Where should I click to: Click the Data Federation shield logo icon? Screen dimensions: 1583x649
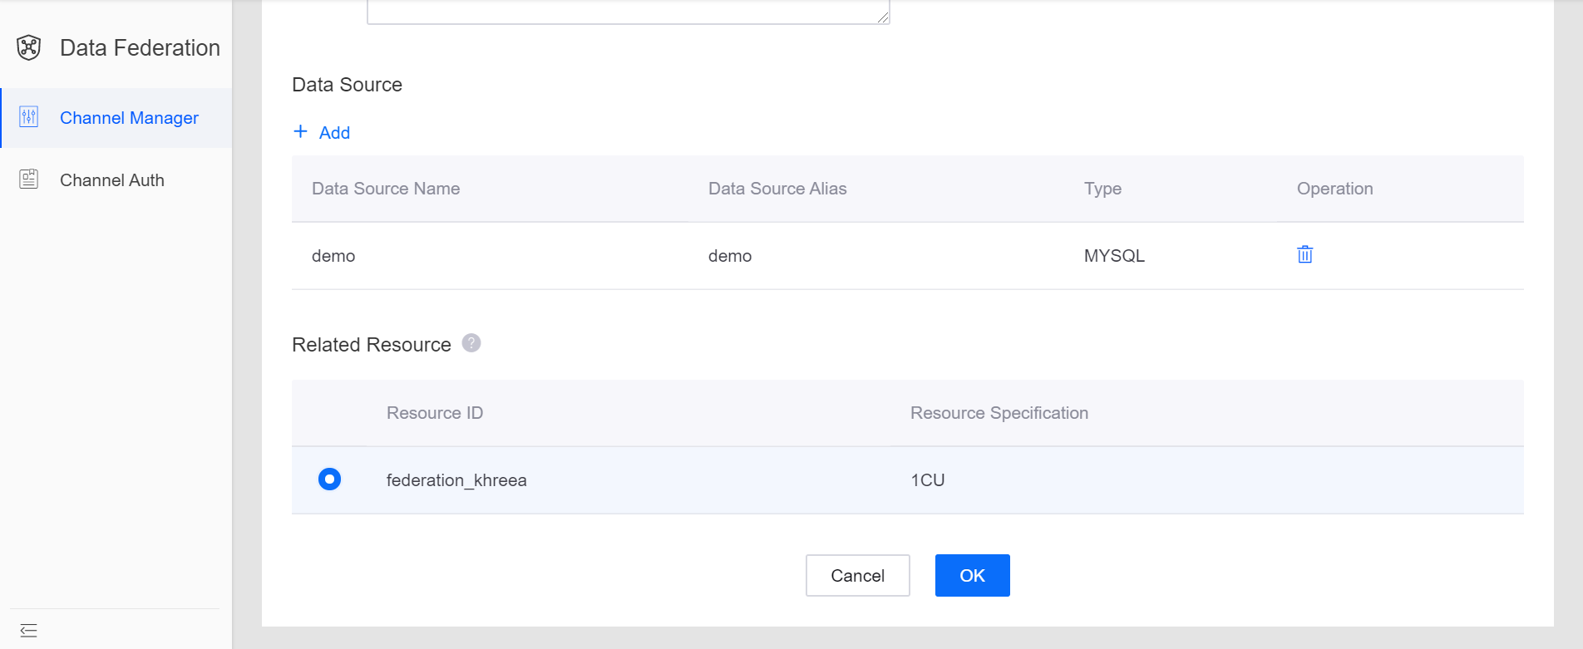29,47
